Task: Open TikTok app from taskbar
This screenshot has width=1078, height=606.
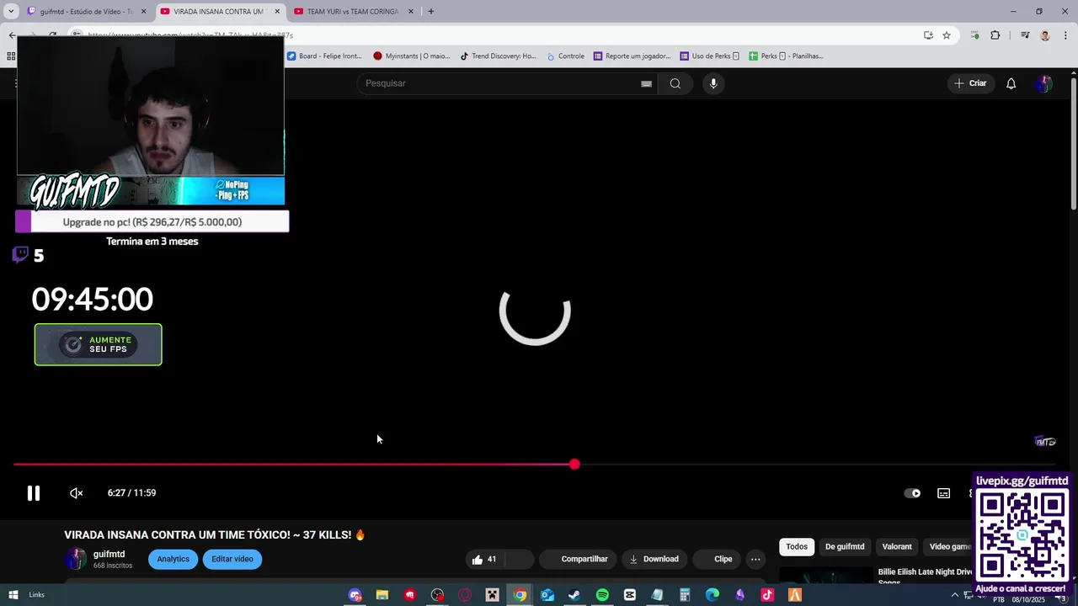Action: click(x=767, y=595)
